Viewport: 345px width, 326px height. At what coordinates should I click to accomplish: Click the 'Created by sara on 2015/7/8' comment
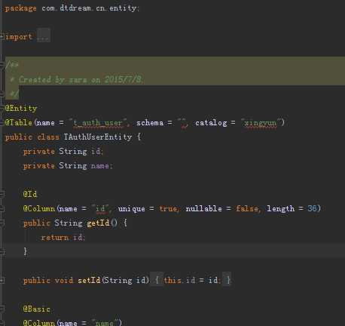[x=80, y=80]
